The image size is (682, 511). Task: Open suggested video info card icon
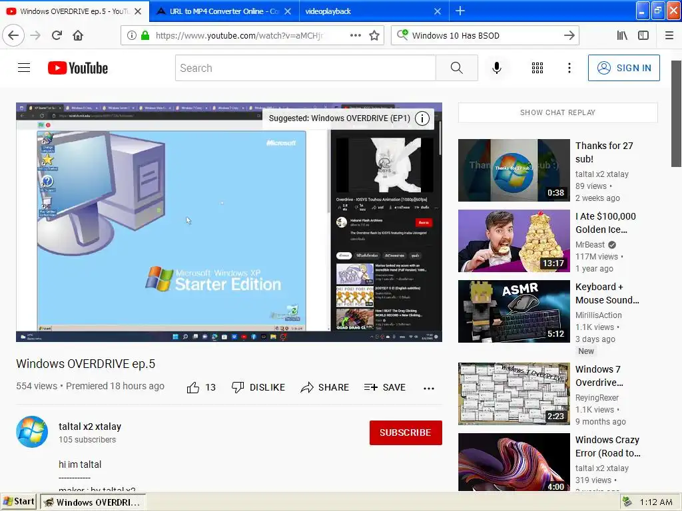422,118
